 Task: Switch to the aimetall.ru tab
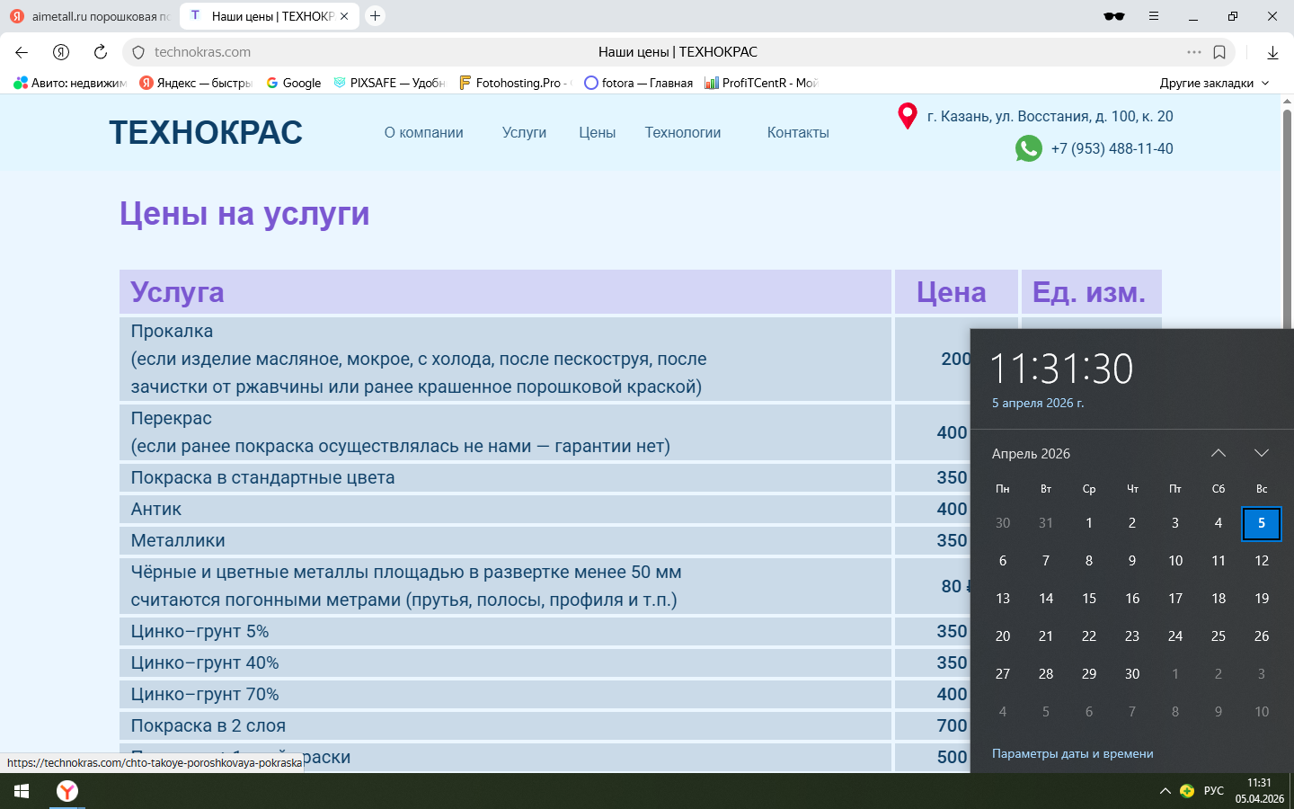[90, 16]
